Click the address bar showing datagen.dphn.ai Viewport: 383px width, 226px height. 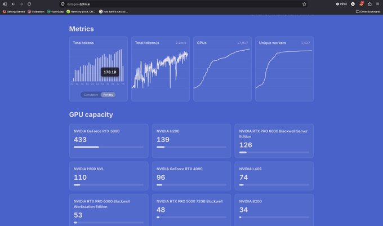coord(183,4)
